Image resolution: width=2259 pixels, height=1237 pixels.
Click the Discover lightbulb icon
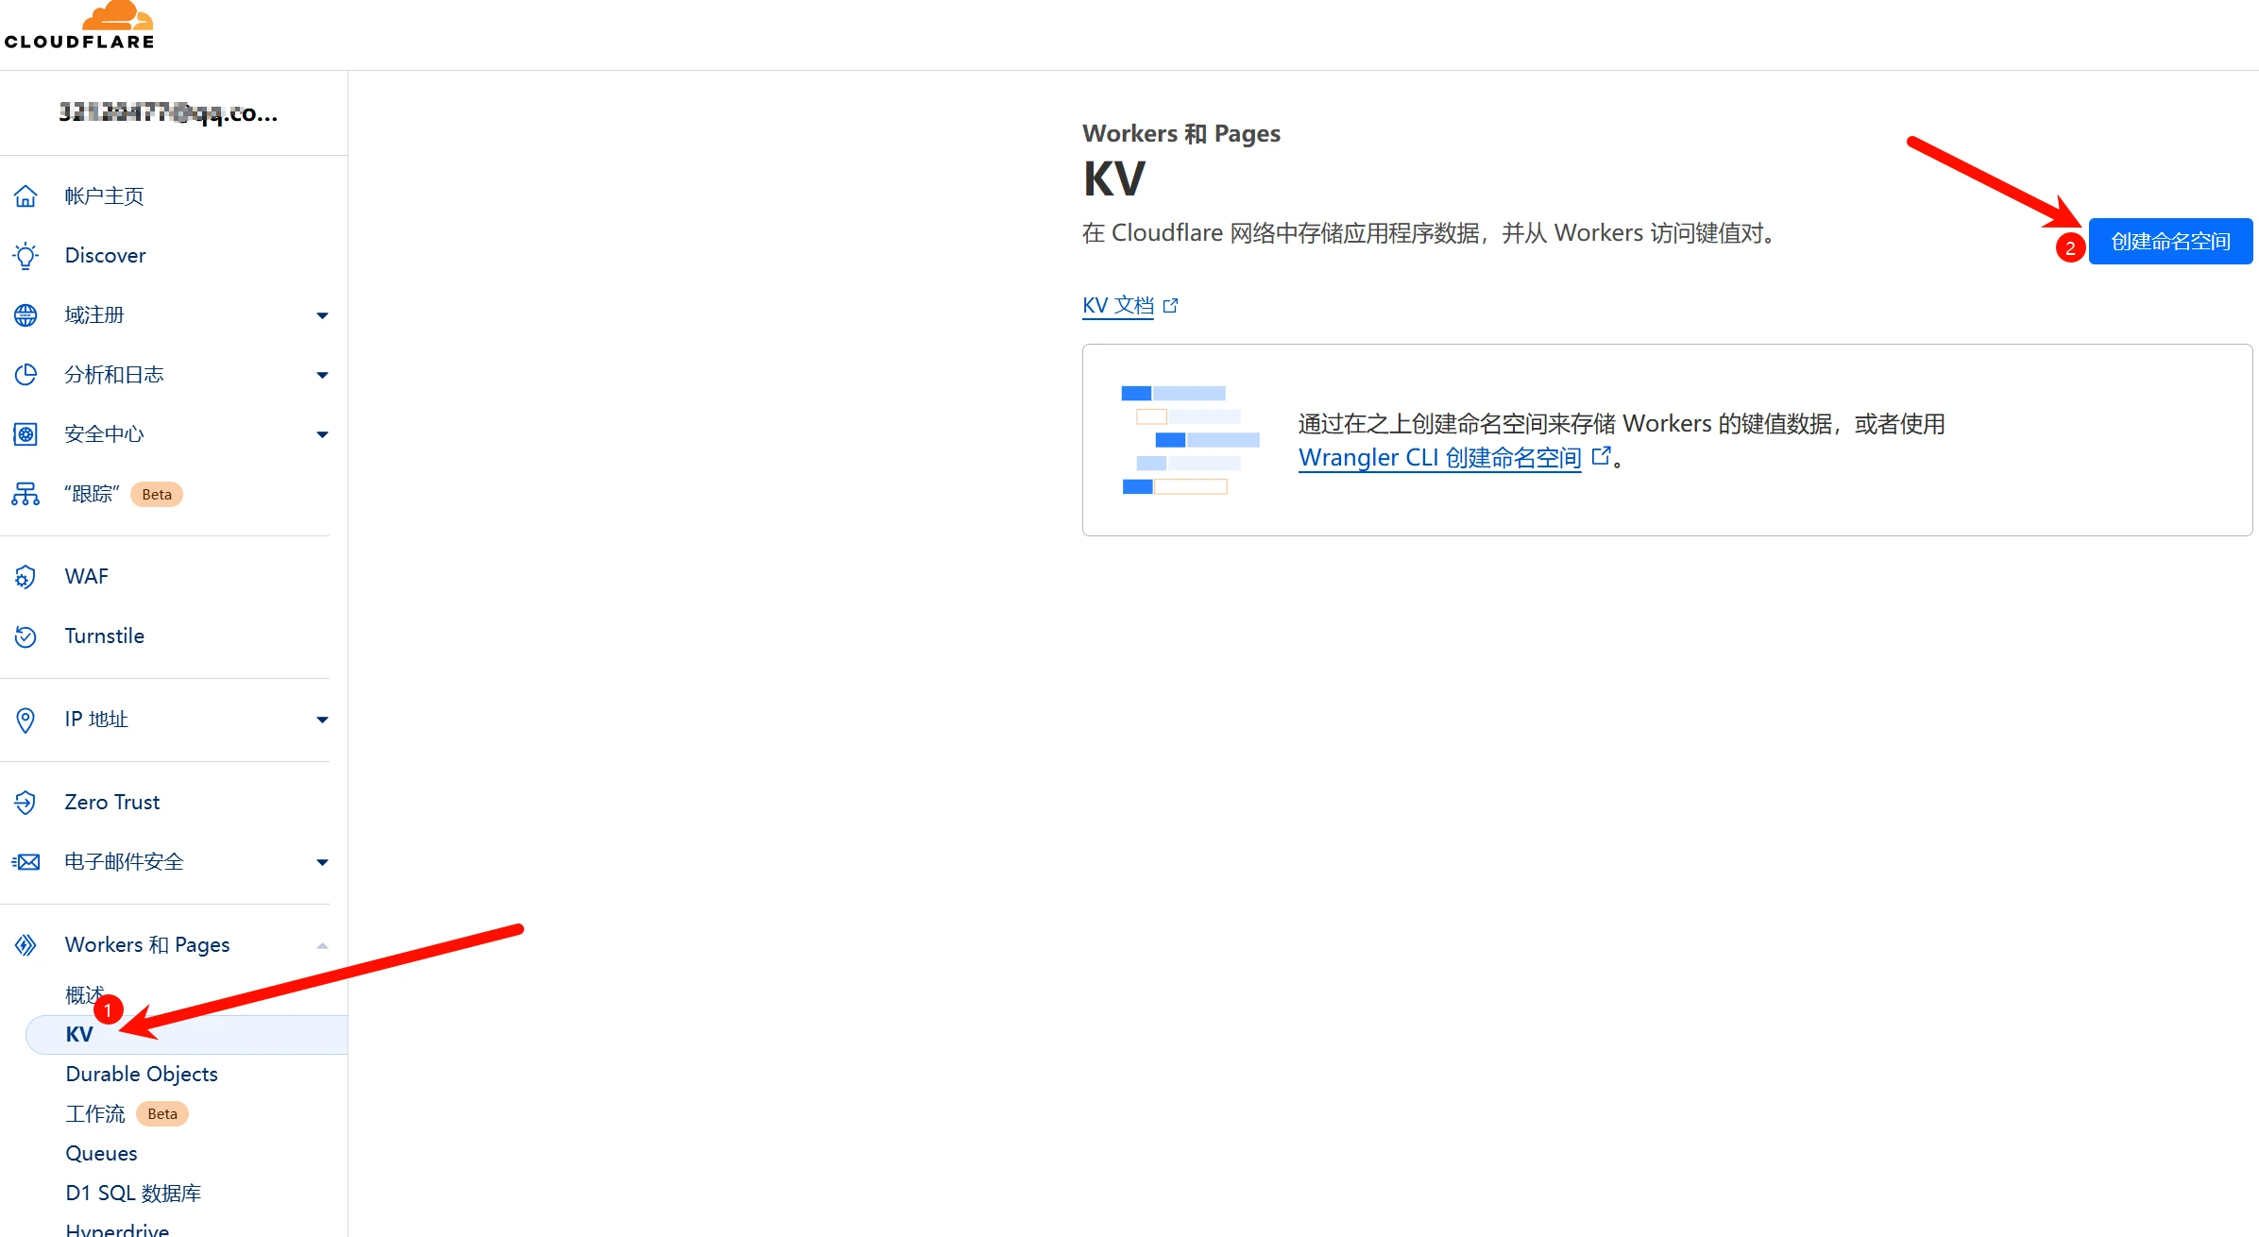25,256
